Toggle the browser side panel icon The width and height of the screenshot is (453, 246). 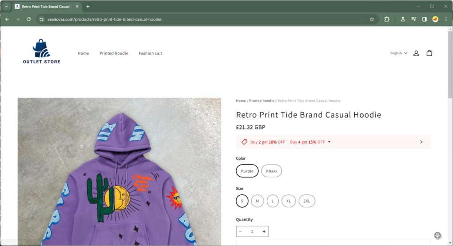(x=424, y=19)
